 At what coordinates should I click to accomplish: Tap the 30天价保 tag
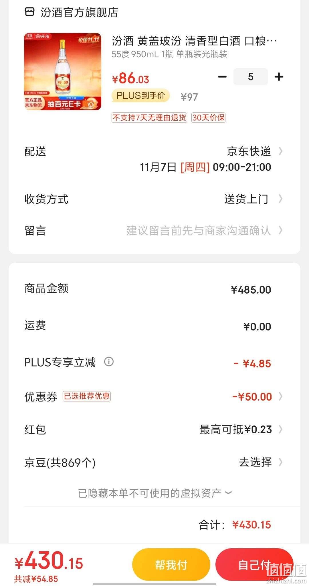(x=209, y=118)
